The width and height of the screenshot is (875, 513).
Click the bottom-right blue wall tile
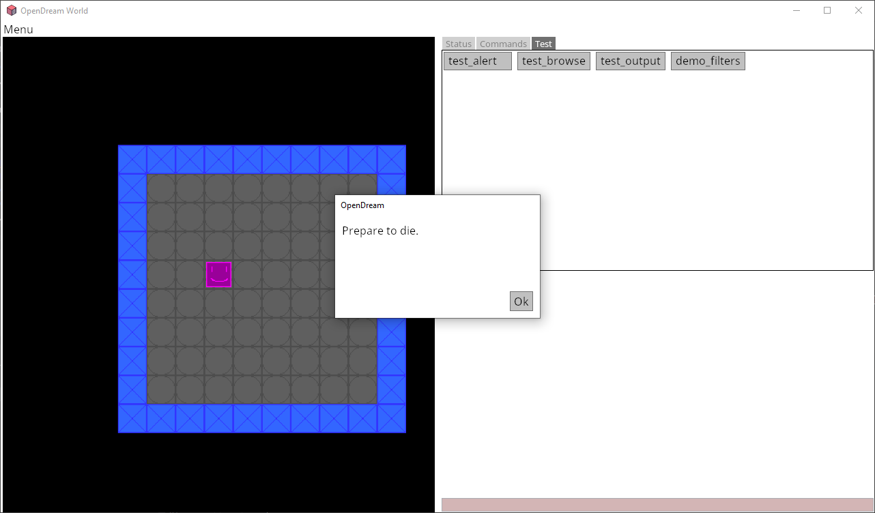pos(391,419)
